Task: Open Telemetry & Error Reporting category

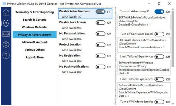Action: point(35,12)
